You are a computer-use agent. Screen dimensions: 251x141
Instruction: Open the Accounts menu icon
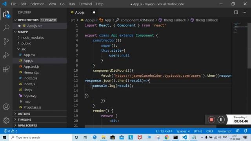coord(6,107)
